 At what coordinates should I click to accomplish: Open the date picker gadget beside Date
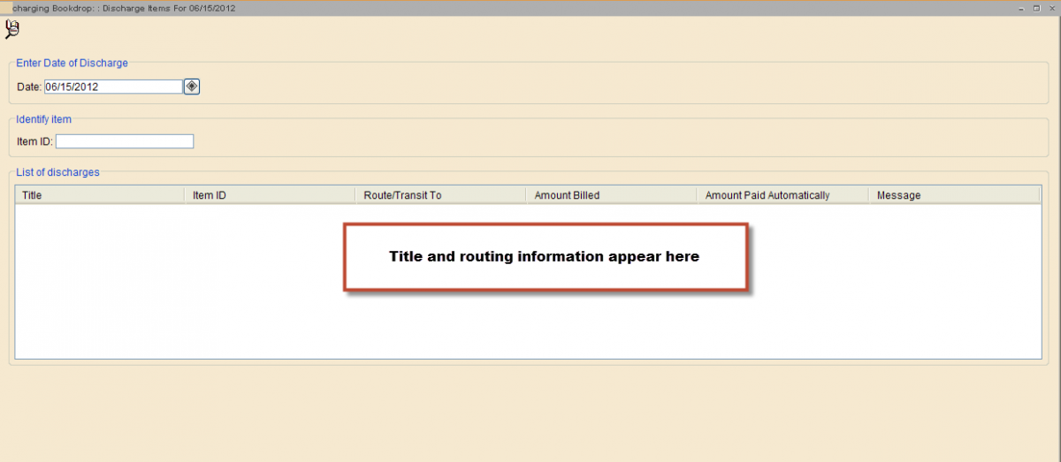192,87
